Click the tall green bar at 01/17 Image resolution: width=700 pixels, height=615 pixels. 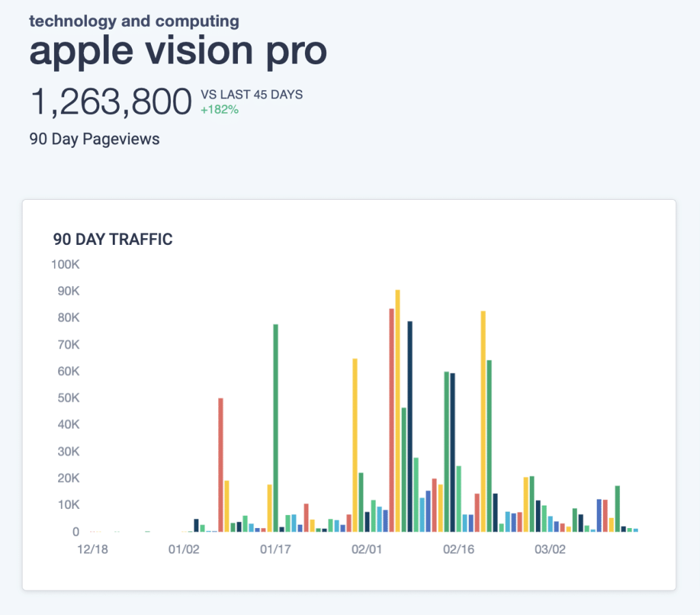pyautogui.click(x=275, y=428)
